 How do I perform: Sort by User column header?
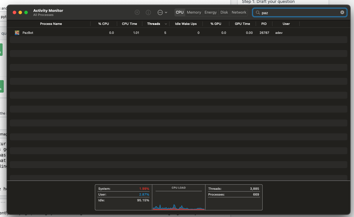tap(286, 24)
